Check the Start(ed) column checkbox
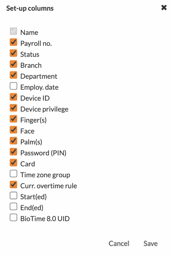This screenshot has width=172, height=256. (13, 195)
